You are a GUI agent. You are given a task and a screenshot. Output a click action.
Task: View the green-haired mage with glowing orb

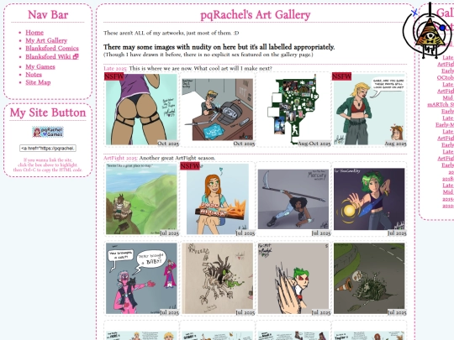pyautogui.click(x=369, y=199)
